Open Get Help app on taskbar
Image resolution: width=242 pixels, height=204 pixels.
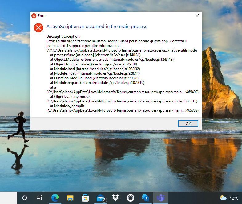click(145, 198)
